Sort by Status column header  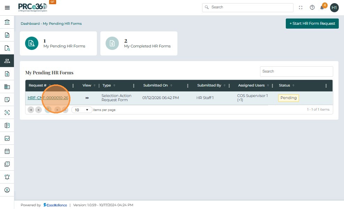[x=284, y=85]
